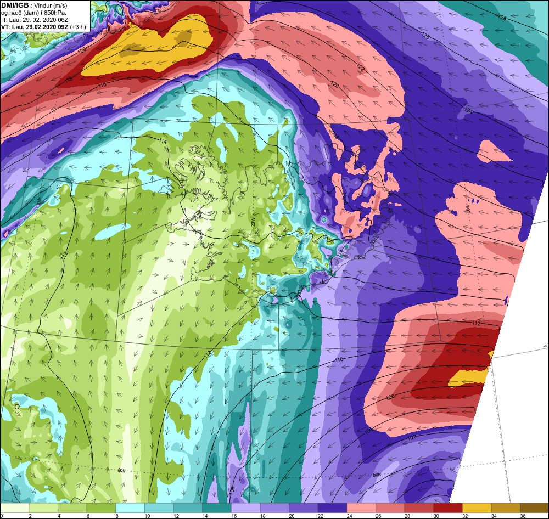Select the 8–10 m/s pale cyan legend swatch

(x=130, y=508)
